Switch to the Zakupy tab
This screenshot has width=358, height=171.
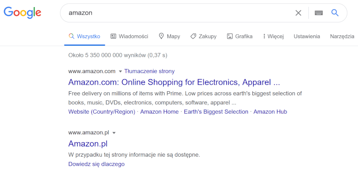coord(204,36)
